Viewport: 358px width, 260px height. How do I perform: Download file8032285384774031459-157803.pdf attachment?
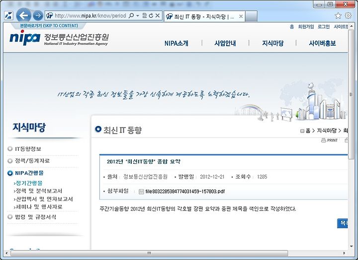click(185, 191)
